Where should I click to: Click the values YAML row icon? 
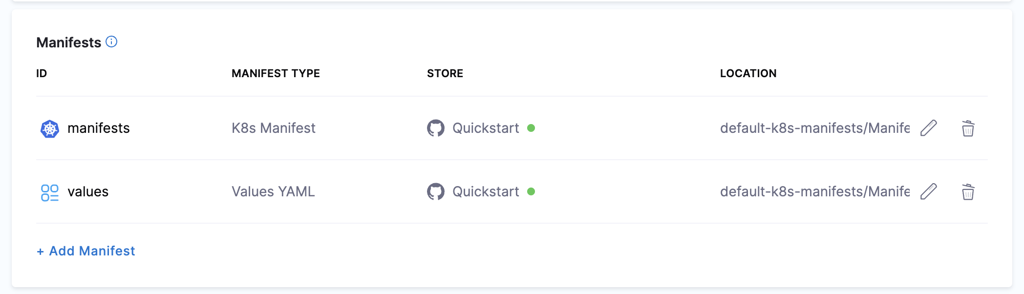click(x=49, y=192)
